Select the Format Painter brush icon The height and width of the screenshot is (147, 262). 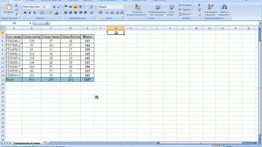pos(16,14)
